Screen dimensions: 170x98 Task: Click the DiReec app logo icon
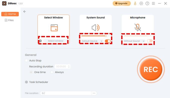(4, 3)
